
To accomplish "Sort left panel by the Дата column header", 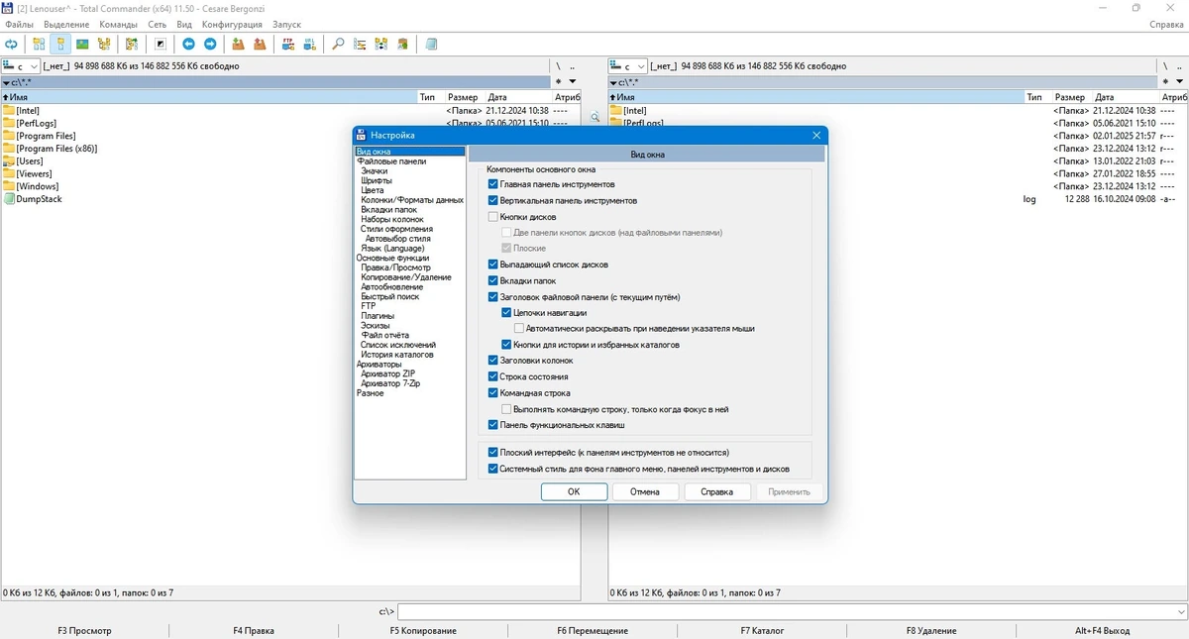I will pos(518,97).
